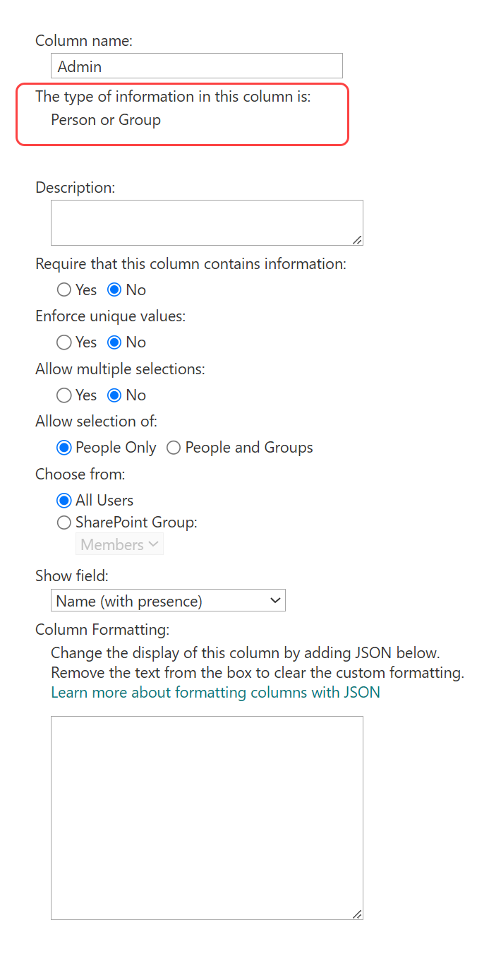Click inside the Column Formatting JSON box
Viewport: 477px width, 961px height.
(206, 817)
